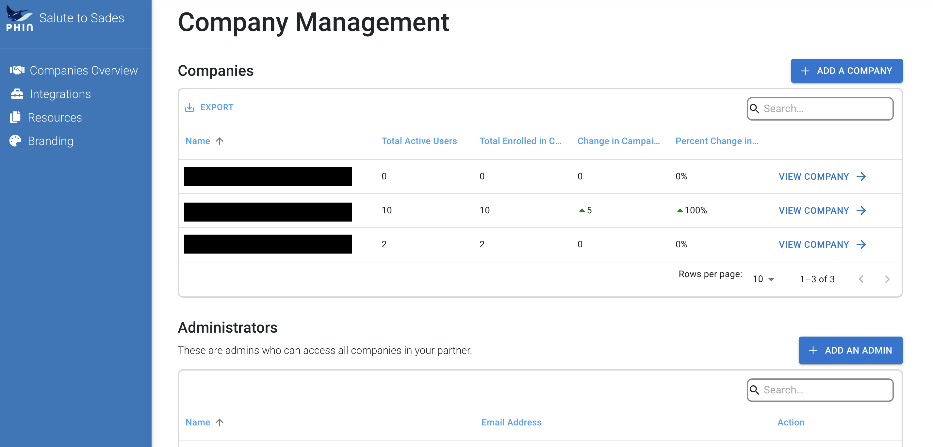Click the magnifier icon in Companies search

pos(754,108)
